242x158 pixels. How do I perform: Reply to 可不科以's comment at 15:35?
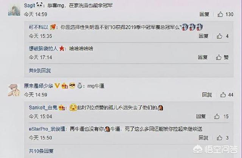click(x=203, y=36)
